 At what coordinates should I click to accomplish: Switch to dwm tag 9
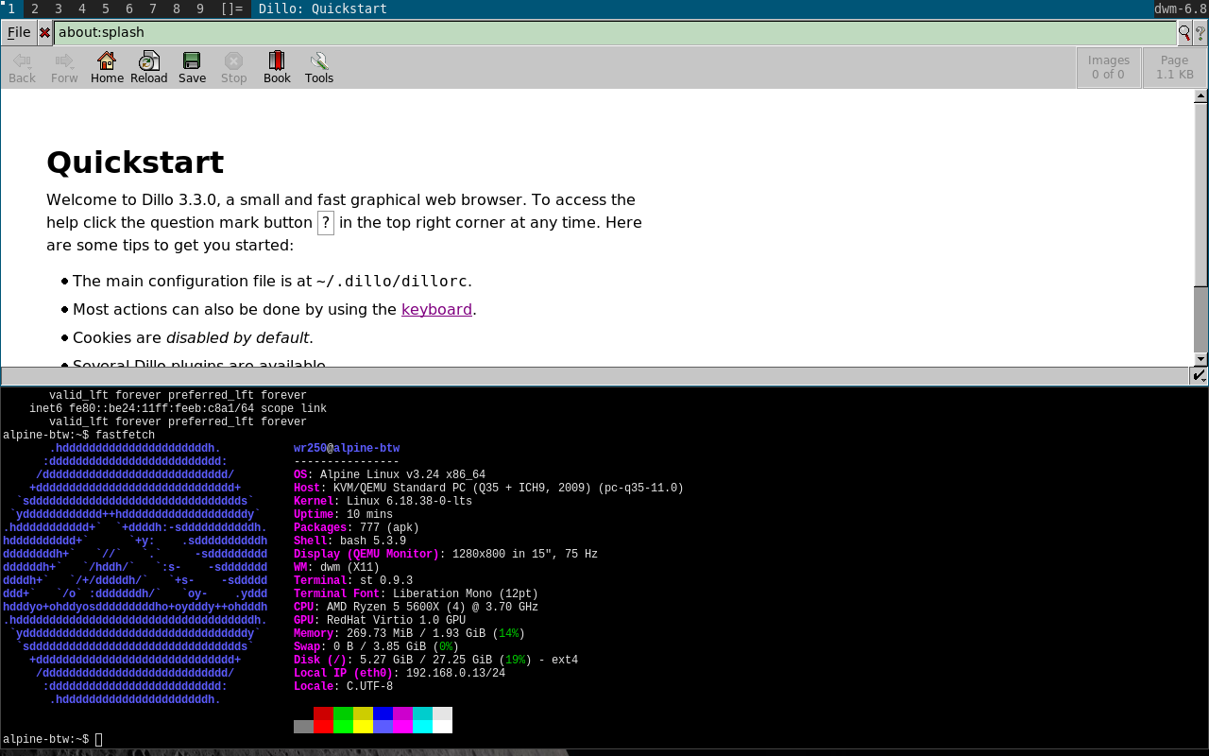pos(200,9)
